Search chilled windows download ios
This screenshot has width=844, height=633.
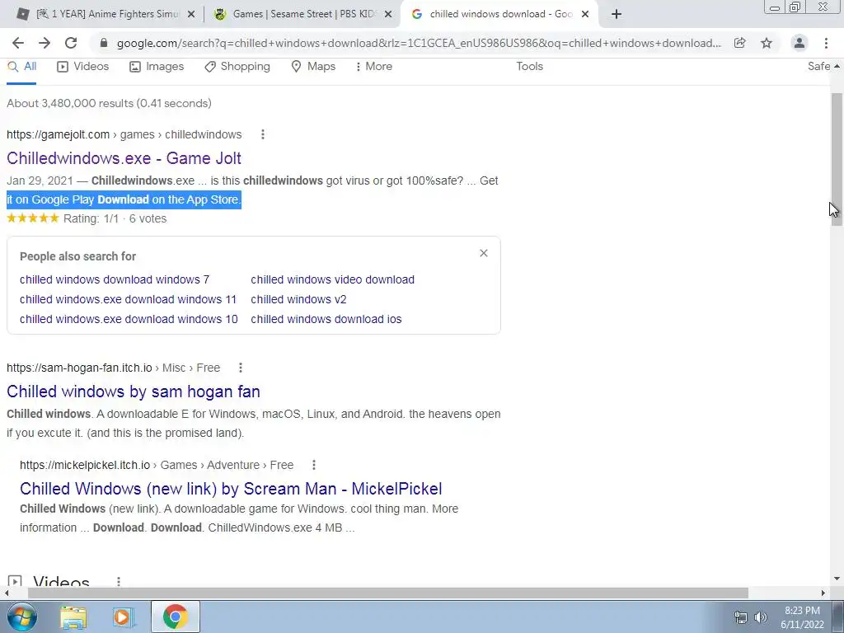(326, 319)
